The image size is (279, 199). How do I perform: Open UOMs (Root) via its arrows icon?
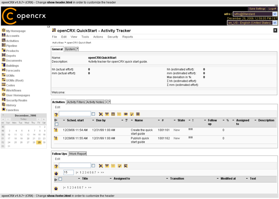pyautogui.click(x=3, y=80)
